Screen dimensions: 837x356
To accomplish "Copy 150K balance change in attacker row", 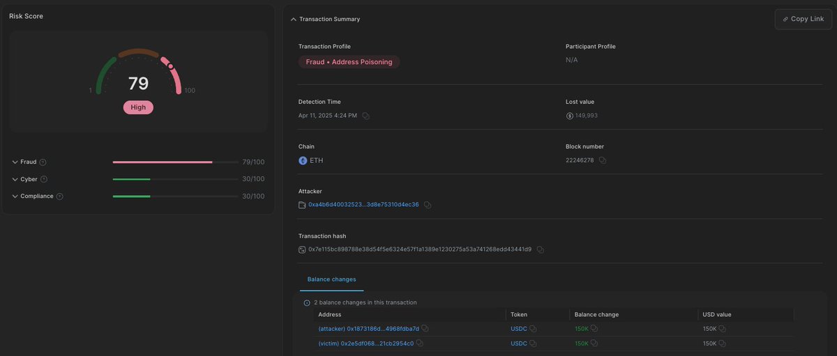I will tap(595, 329).
